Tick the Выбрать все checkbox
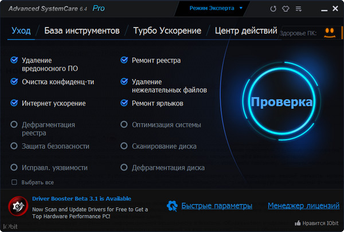Viewport: 344px width, 232px height. (14, 182)
